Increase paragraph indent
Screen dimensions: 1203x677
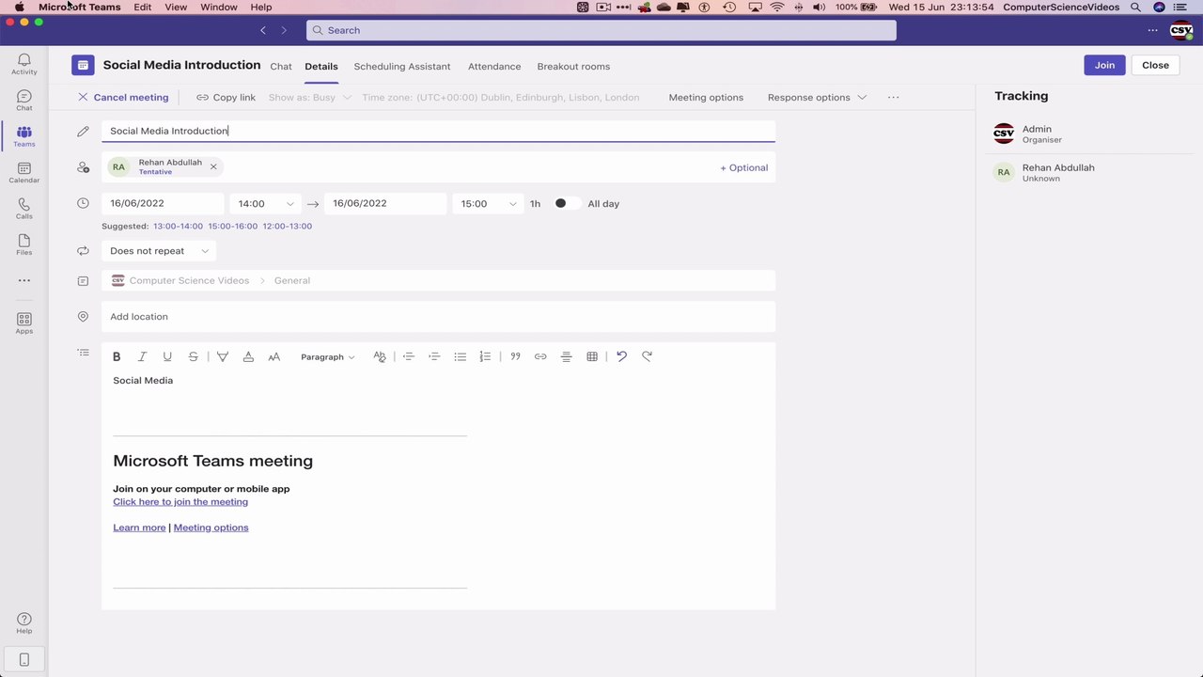coord(434,356)
